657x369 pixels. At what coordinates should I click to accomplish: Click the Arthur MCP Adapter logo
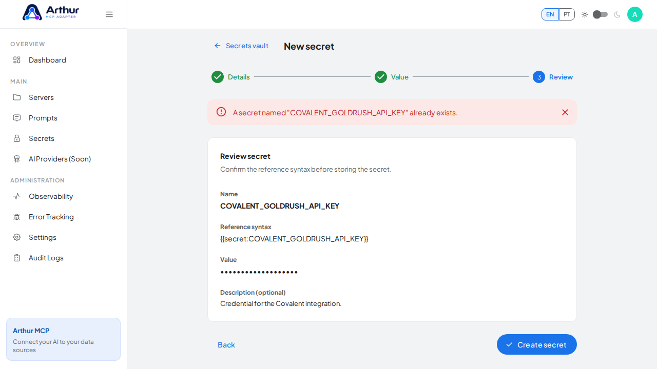click(50, 12)
